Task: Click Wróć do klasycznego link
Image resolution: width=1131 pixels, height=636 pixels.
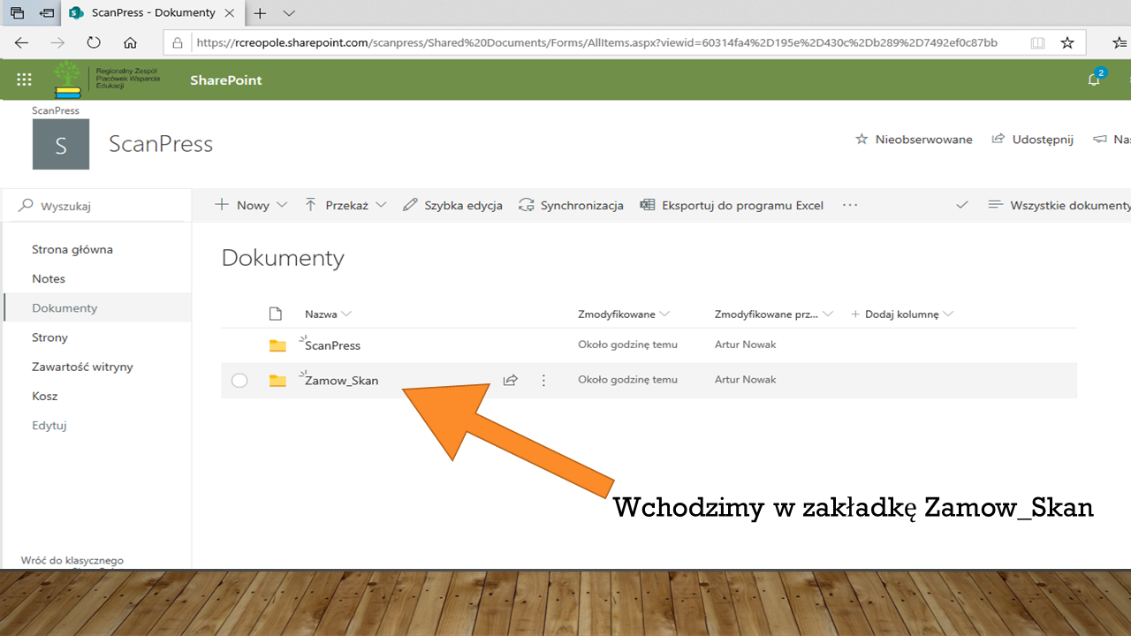Action: click(x=72, y=560)
